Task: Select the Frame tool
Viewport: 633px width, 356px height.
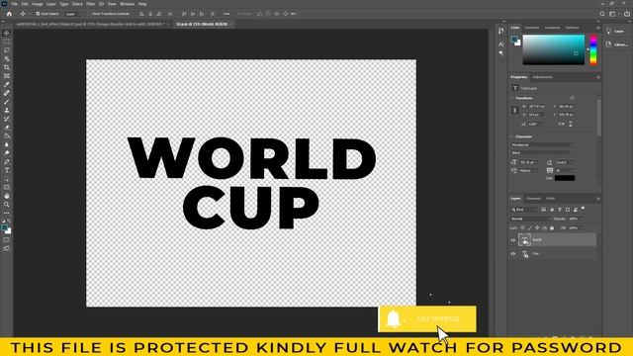Action: [x=7, y=76]
